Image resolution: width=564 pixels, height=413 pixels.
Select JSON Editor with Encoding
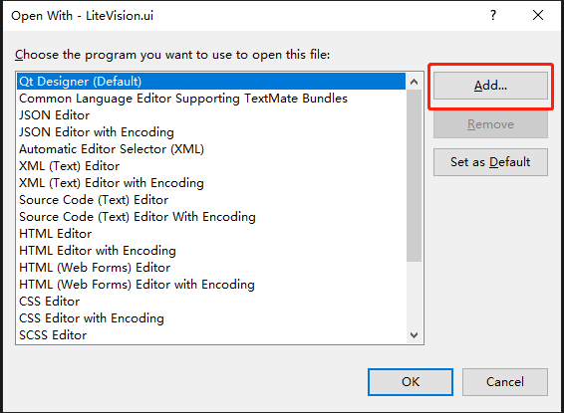tap(211, 131)
